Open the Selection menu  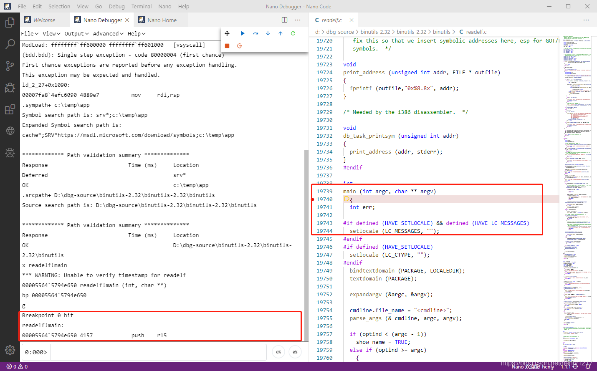click(59, 6)
